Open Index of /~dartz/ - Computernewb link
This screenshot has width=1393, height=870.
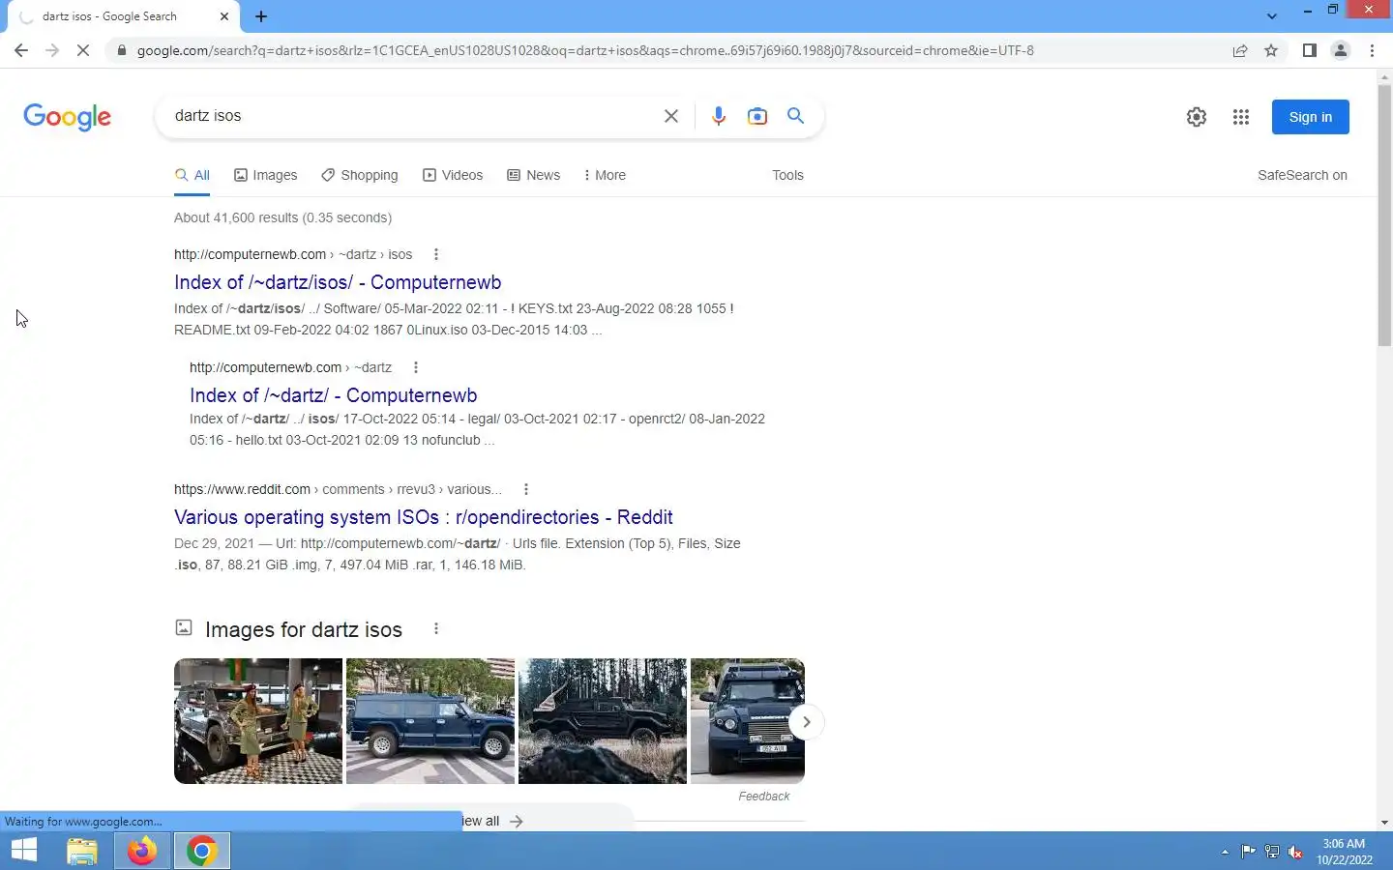pyautogui.click(x=334, y=395)
